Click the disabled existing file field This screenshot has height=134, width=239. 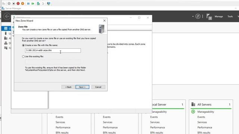click(x=53, y=62)
